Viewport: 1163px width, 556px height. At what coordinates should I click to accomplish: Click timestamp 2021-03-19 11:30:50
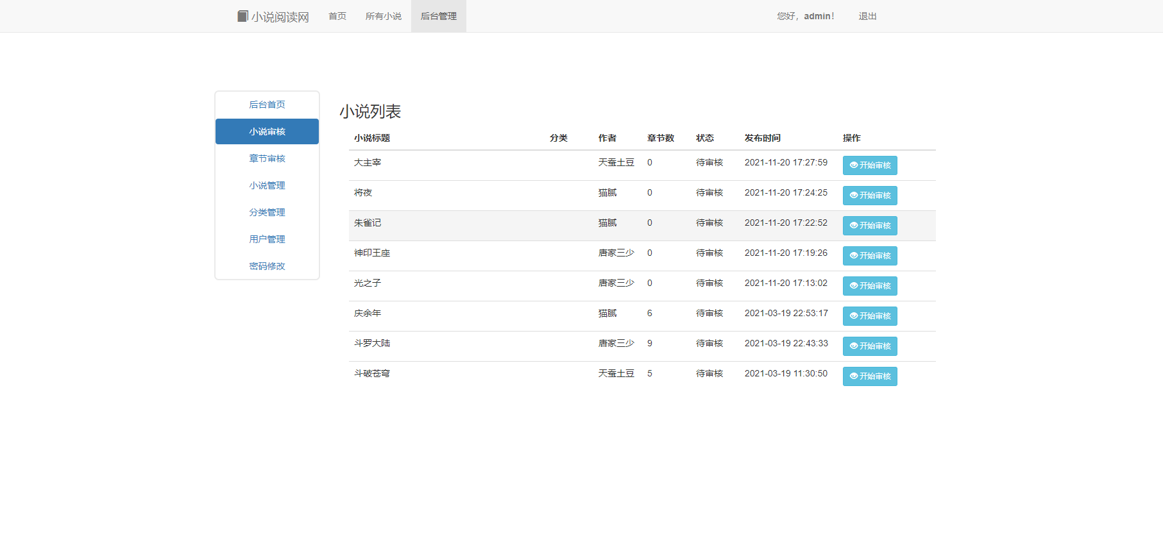(786, 374)
